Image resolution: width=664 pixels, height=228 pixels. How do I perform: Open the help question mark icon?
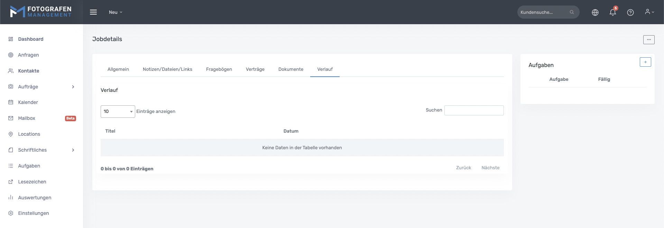[630, 12]
